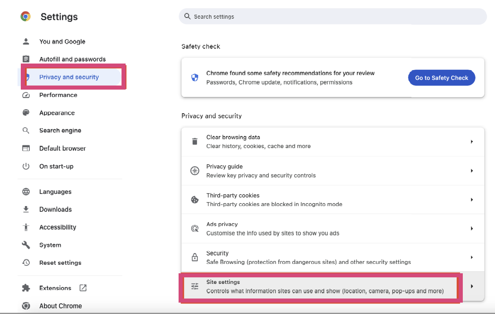Click the About Chrome icon

[26, 306]
